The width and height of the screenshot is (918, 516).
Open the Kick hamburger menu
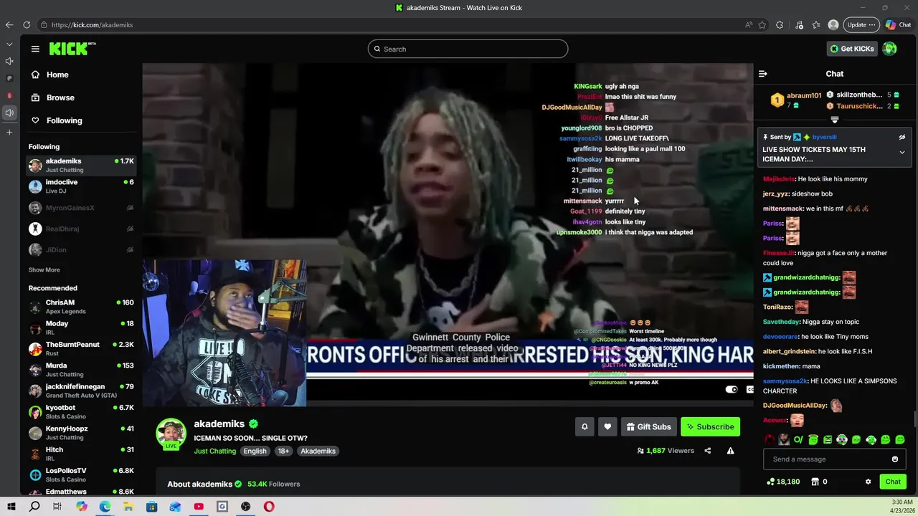pyautogui.click(x=35, y=49)
